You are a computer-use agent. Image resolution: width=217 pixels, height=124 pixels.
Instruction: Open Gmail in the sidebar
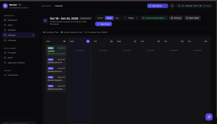point(19,58)
